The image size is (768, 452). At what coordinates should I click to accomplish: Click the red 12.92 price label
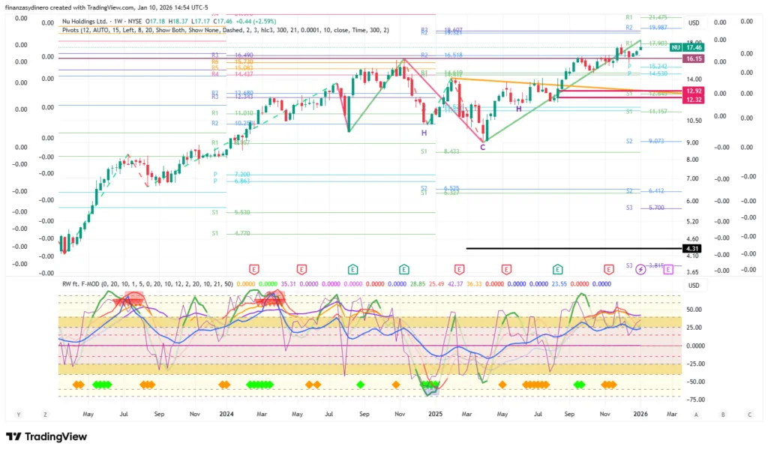coord(693,91)
